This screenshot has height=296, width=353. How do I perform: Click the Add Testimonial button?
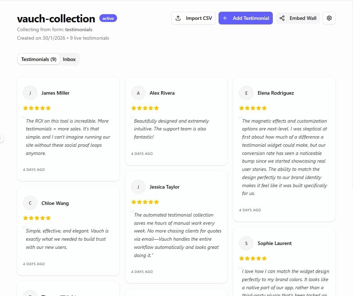pos(246,18)
